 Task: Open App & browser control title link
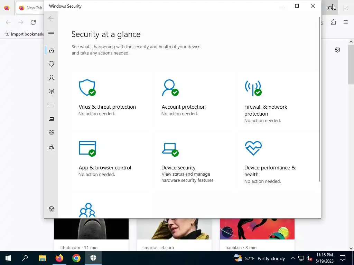(x=105, y=168)
